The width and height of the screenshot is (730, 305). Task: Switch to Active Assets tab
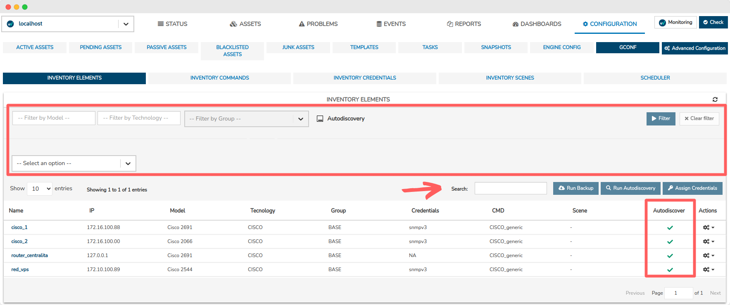(x=35, y=47)
